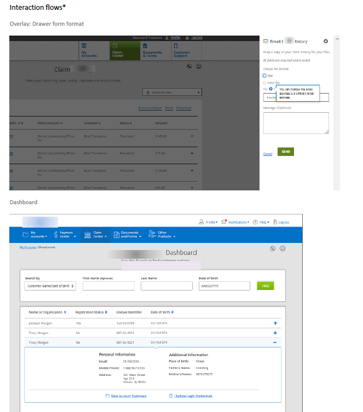Click the dashboard phone contact icon
This screenshot has height=412, width=363.
pyautogui.click(x=273, y=248)
